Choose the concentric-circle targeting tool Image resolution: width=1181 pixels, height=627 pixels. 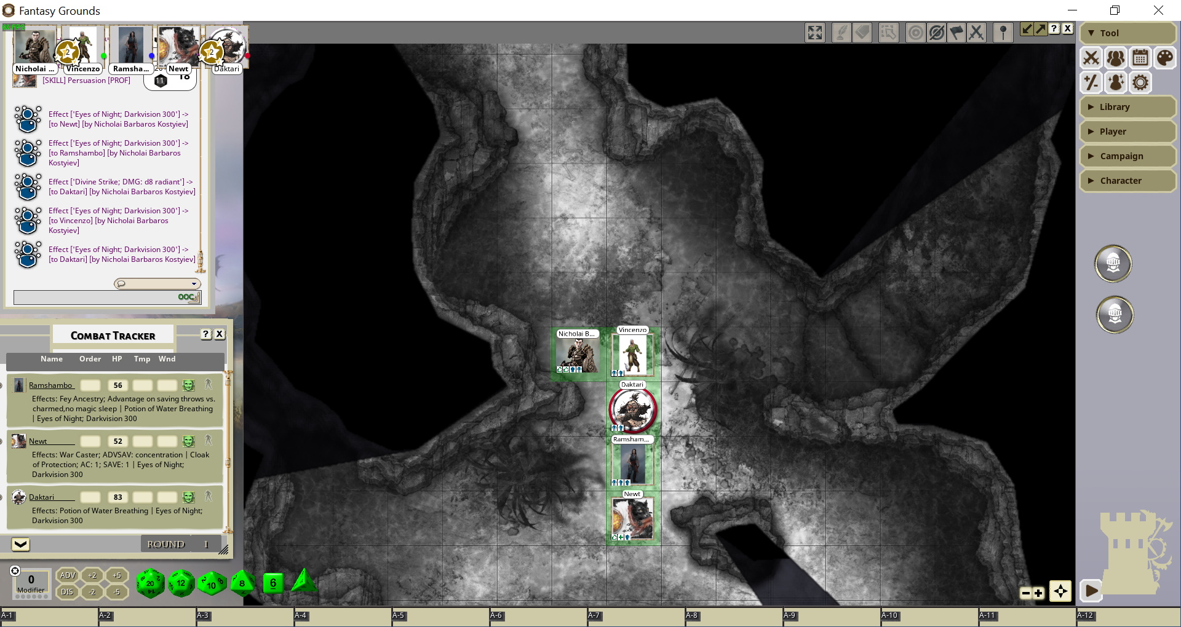click(x=915, y=33)
